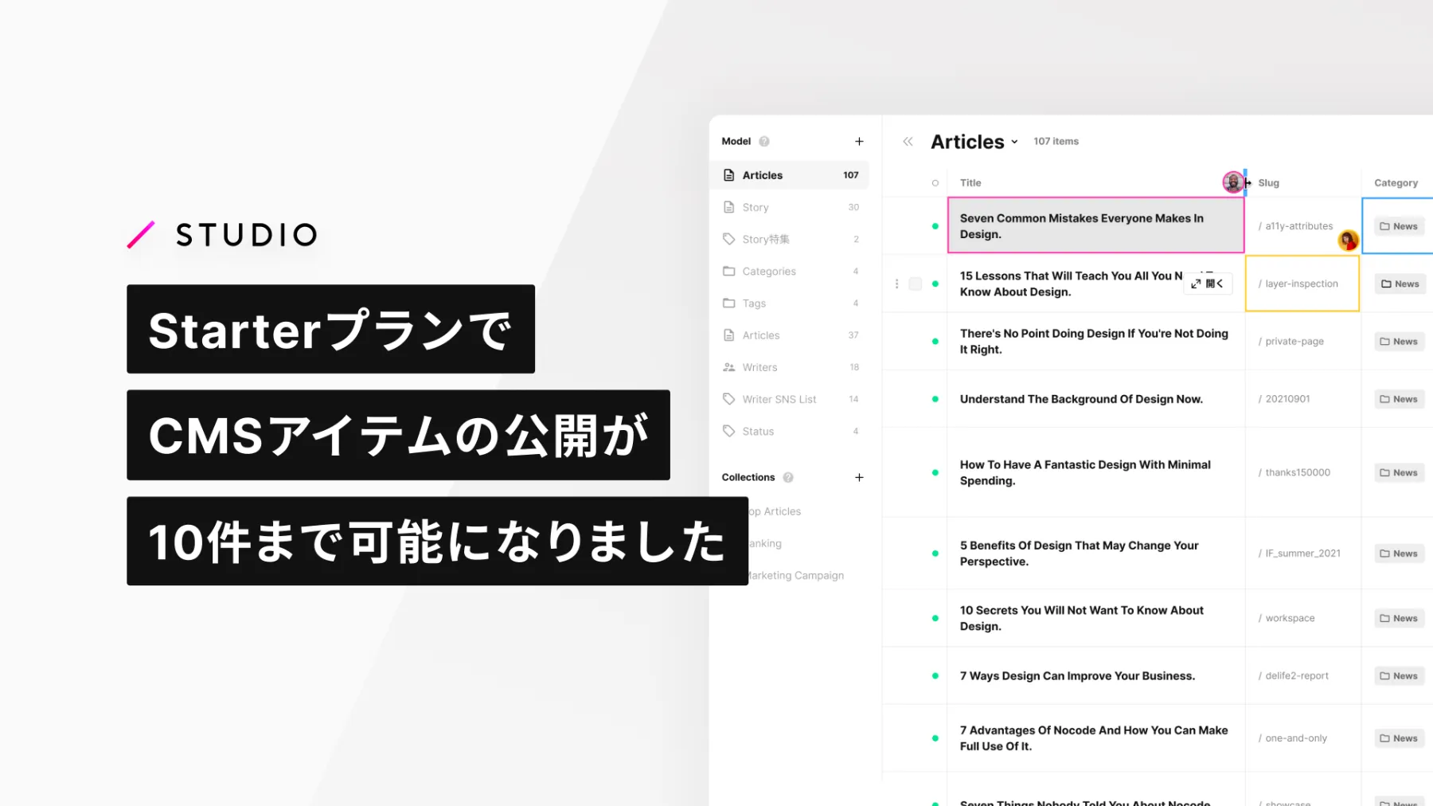Select the "7 Ways Design Can Improve Your Business." title

pos(1077,676)
